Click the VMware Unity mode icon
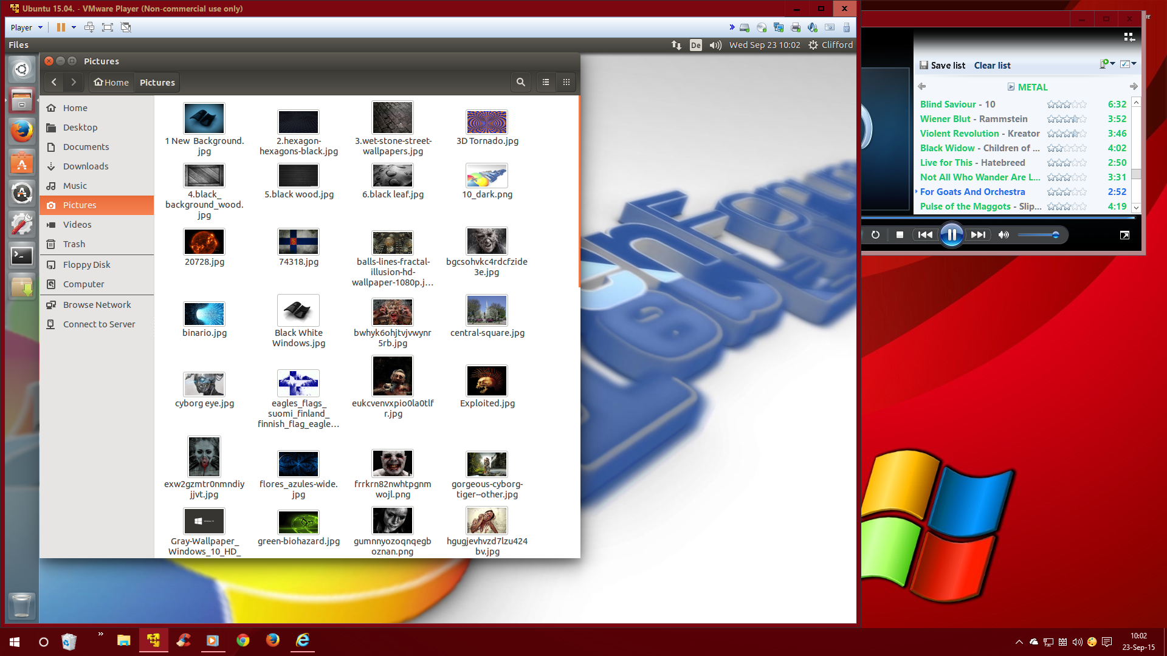 click(x=126, y=27)
